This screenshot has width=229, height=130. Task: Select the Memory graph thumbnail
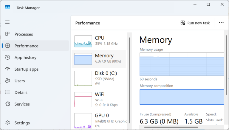point(83,59)
